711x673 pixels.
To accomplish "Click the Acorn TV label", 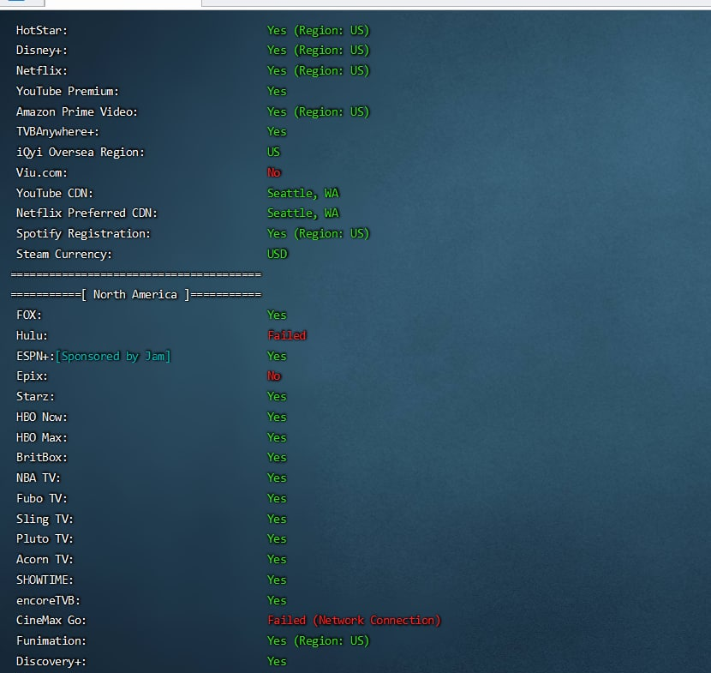I will pyautogui.click(x=45, y=559).
